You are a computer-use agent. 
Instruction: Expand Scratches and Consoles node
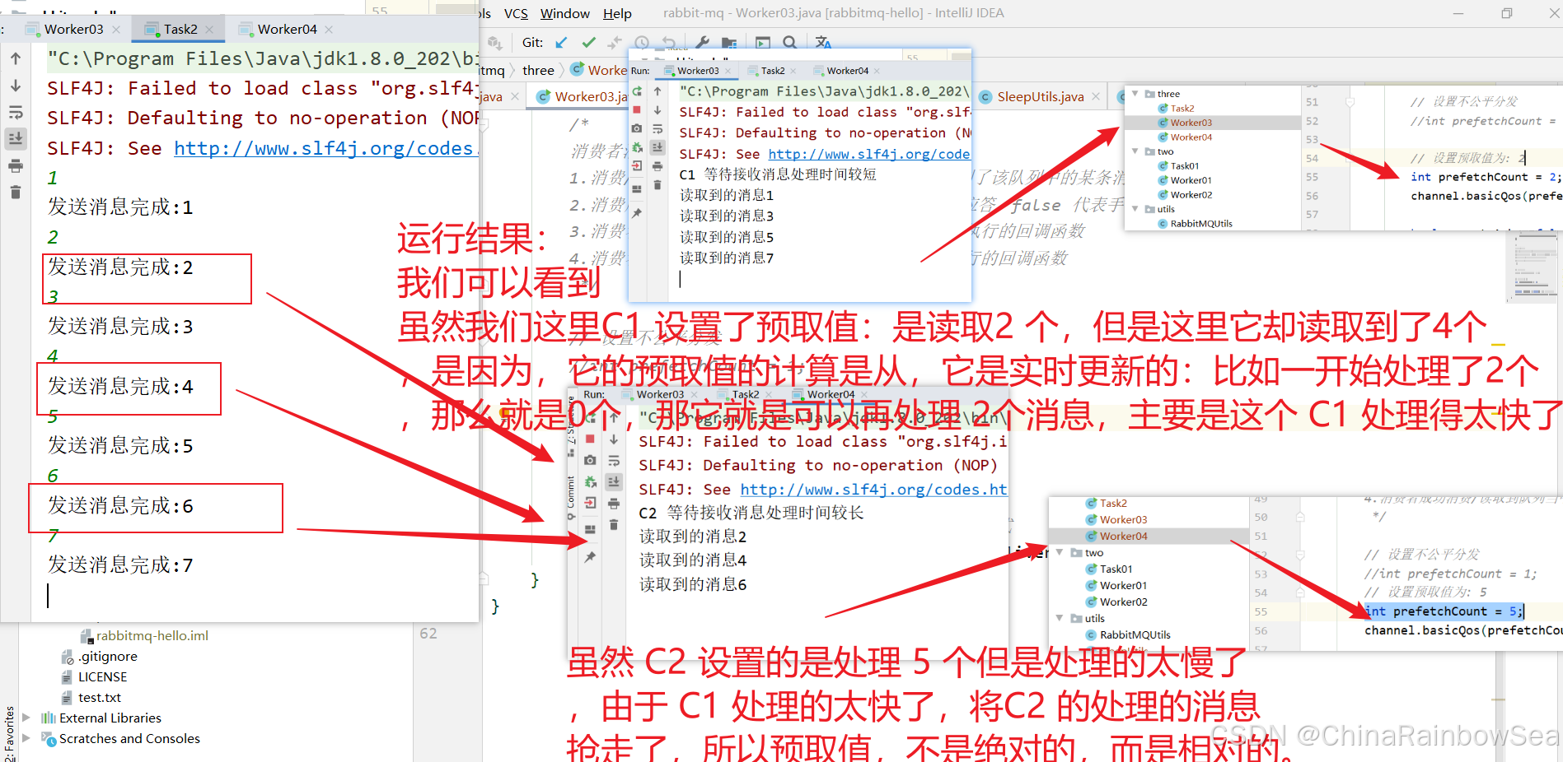tap(26, 738)
